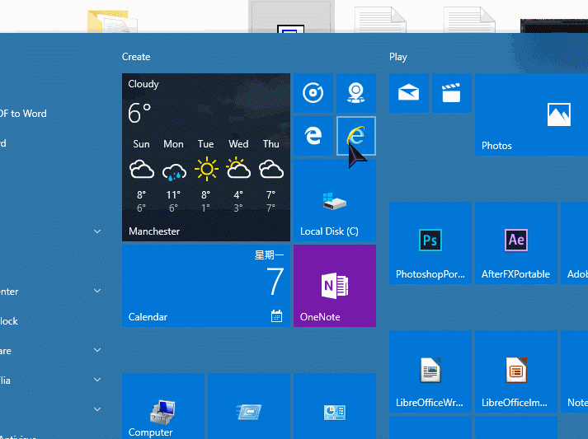Select the first document icon on the desktop
588x439 pixels.
pos(380,20)
